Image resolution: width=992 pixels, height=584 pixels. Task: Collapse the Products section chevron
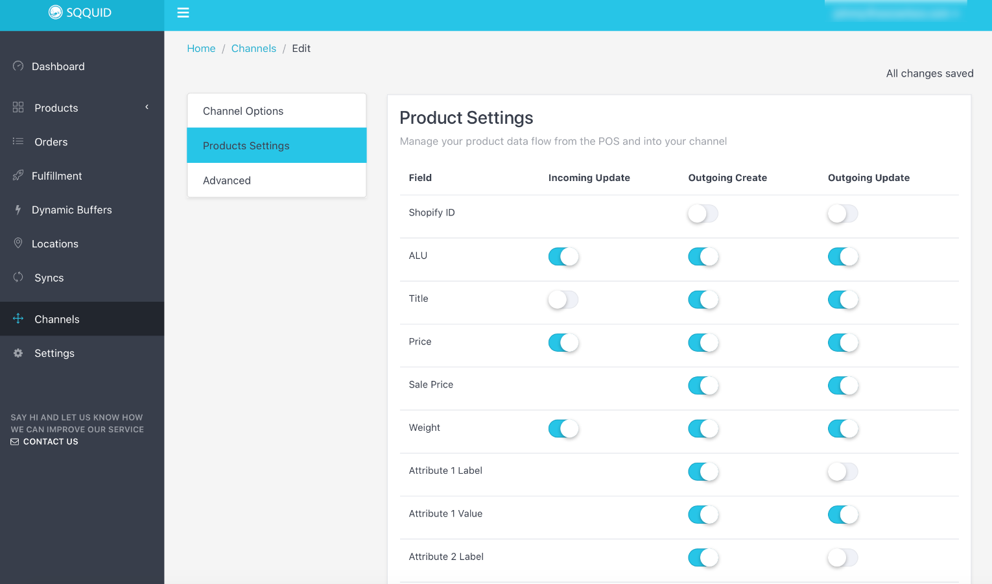(x=147, y=107)
